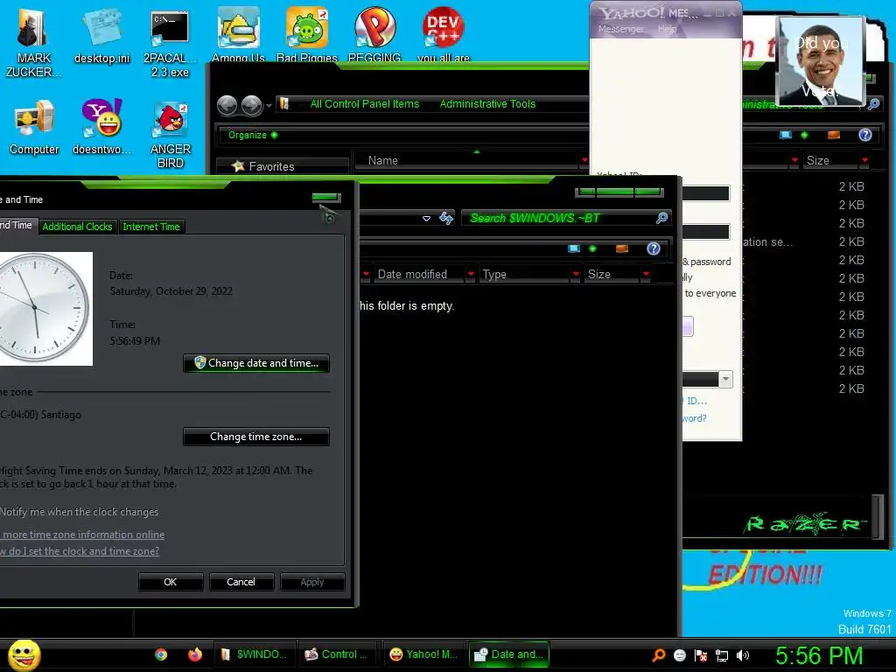Toggle preview pane in $WINDOWS.~BT toolbar
This screenshot has width=896, height=672.
point(622,248)
